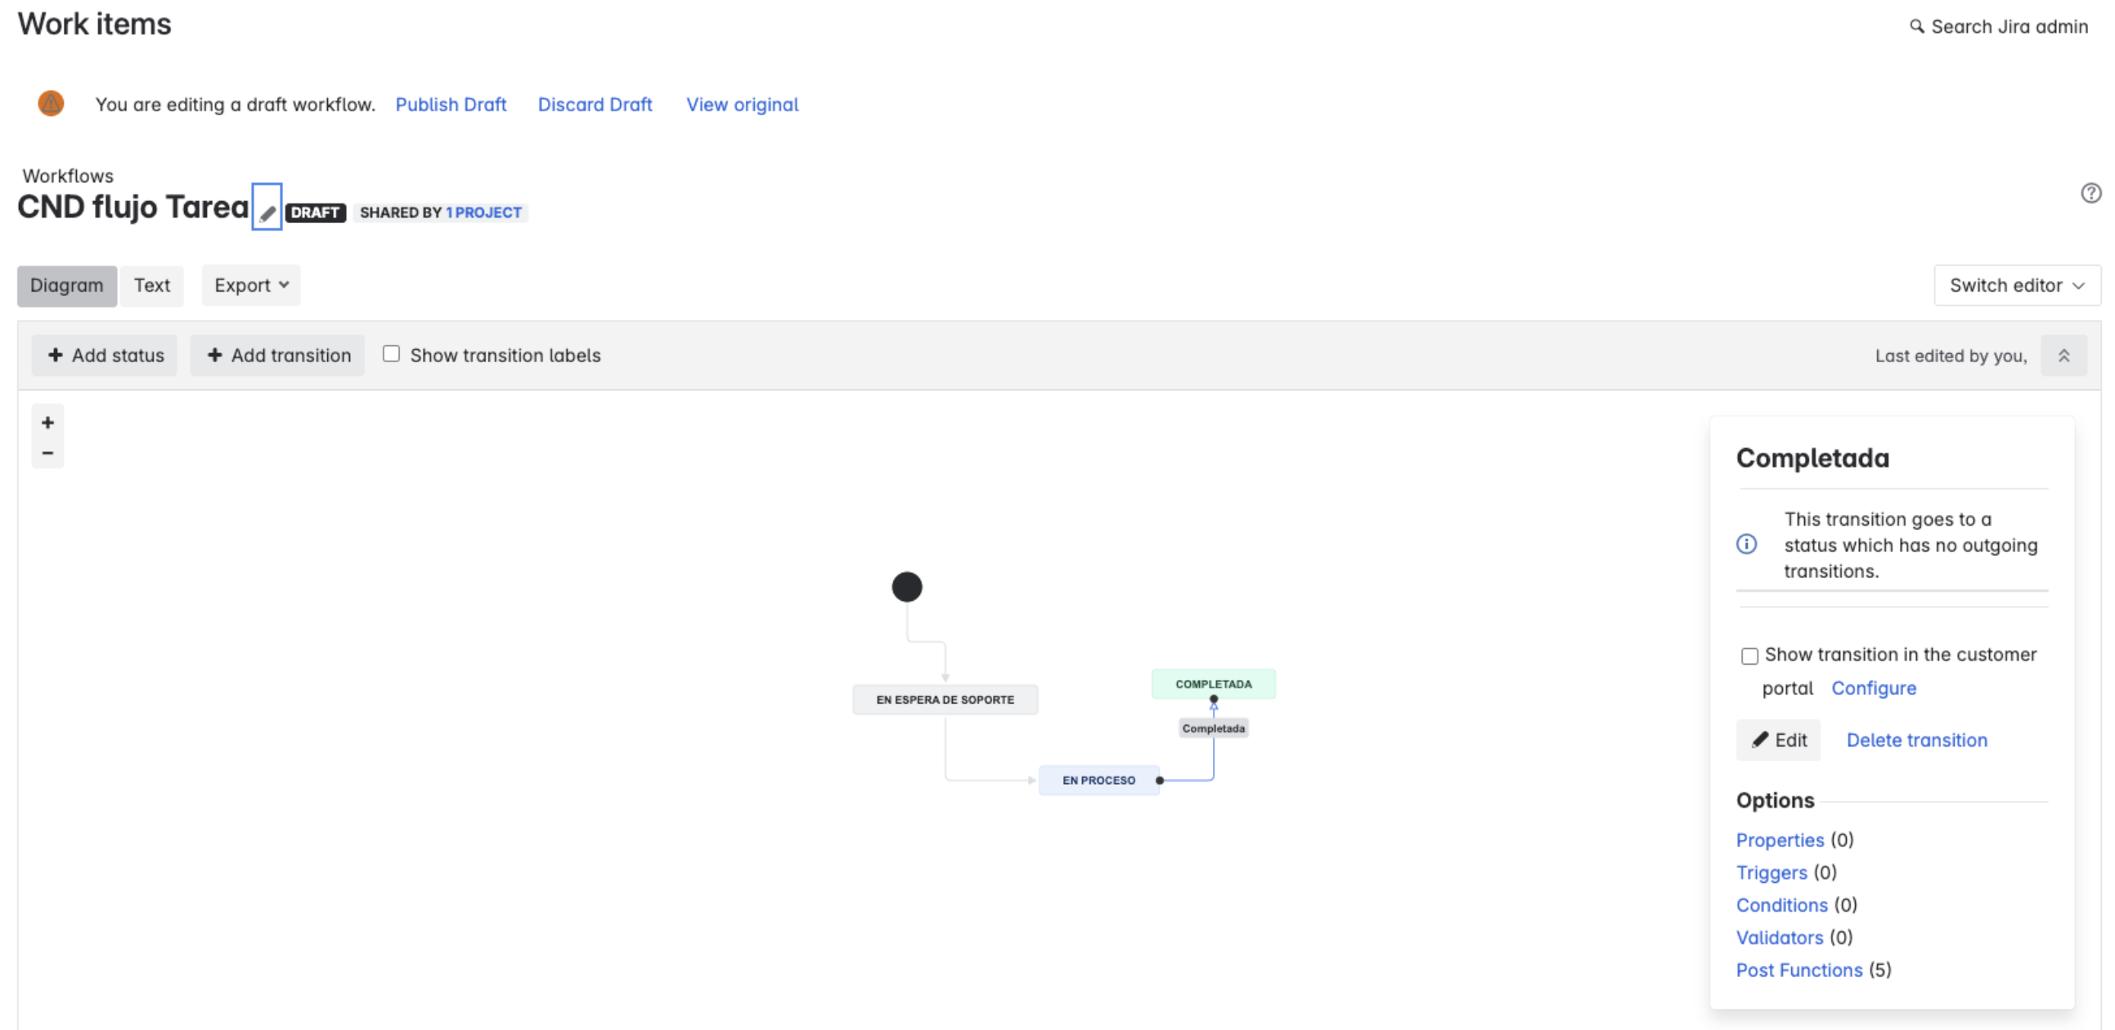Click the 1 PROJECT shared link
The width and height of the screenshot is (2115, 1030).
pos(483,213)
